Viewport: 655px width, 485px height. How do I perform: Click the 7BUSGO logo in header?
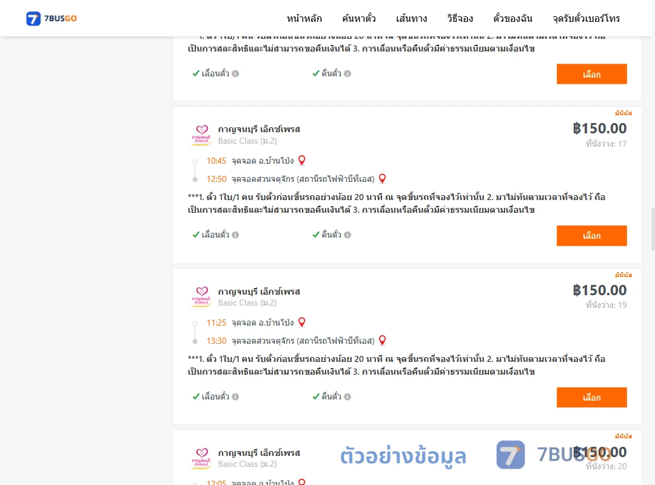(51, 18)
